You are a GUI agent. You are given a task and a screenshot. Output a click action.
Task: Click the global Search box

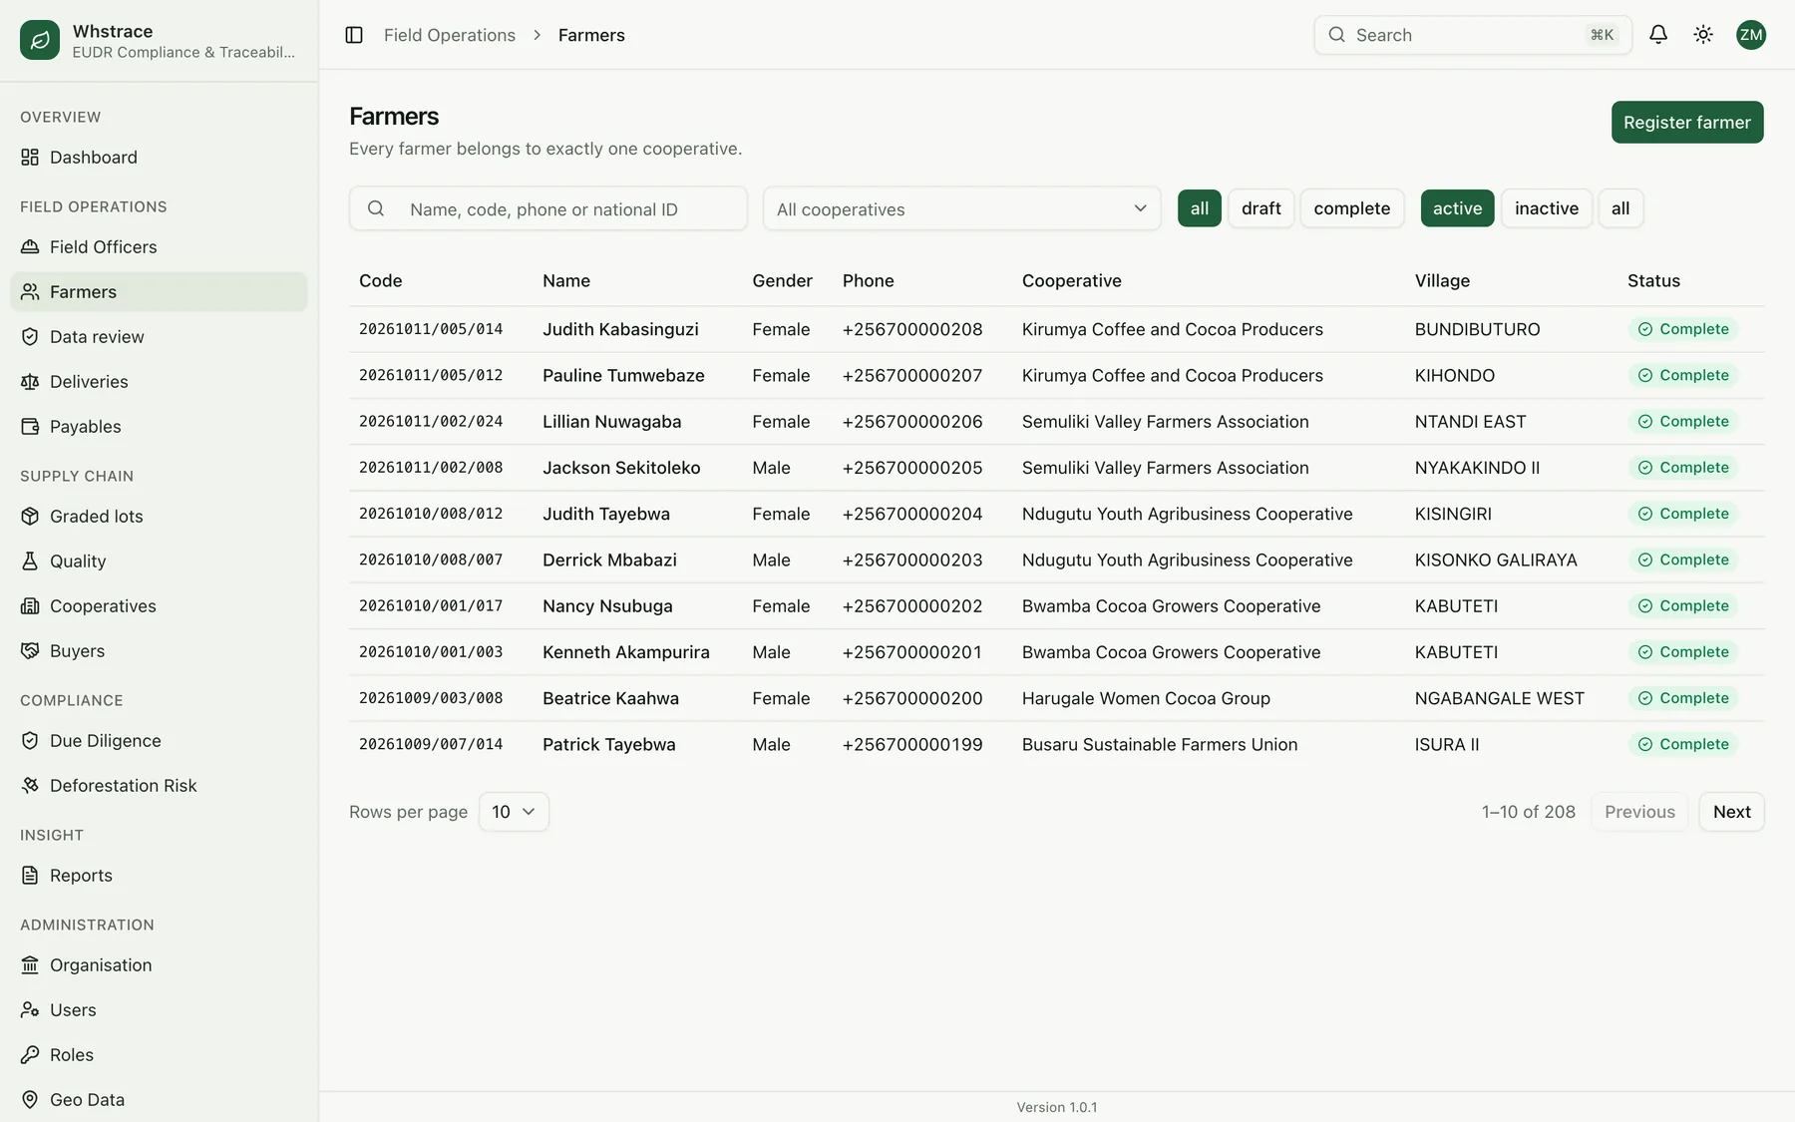point(1473,35)
